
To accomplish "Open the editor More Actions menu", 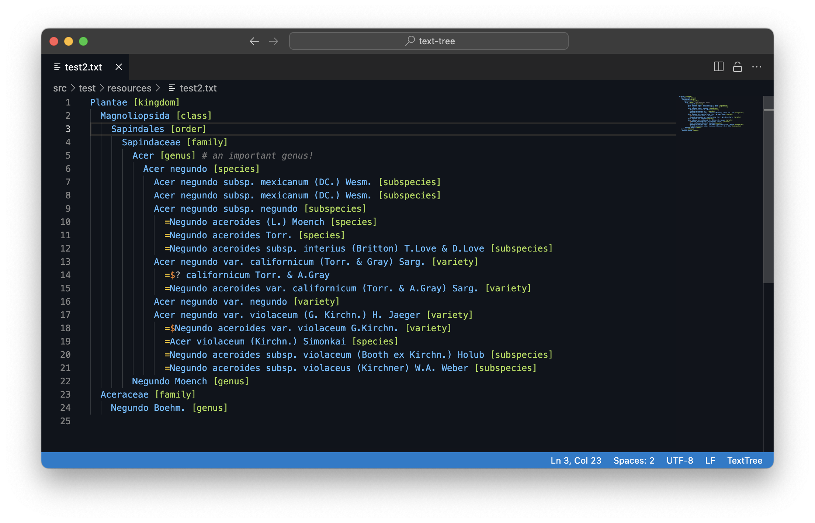I will click(x=757, y=67).
